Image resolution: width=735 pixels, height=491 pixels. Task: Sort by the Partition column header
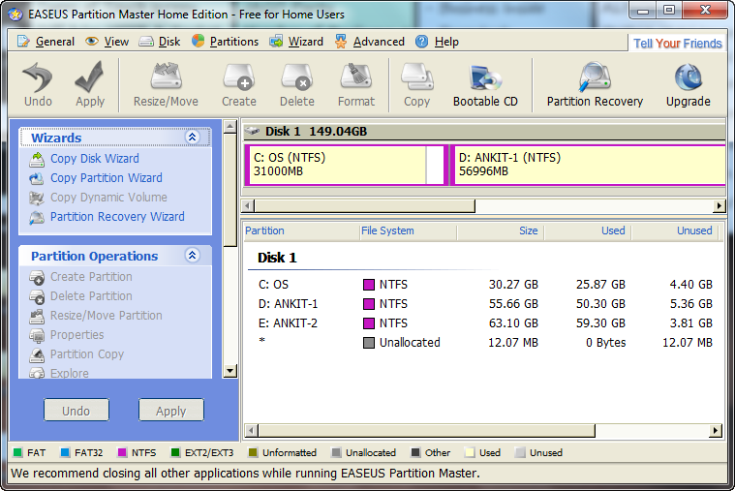click(301, 230)
